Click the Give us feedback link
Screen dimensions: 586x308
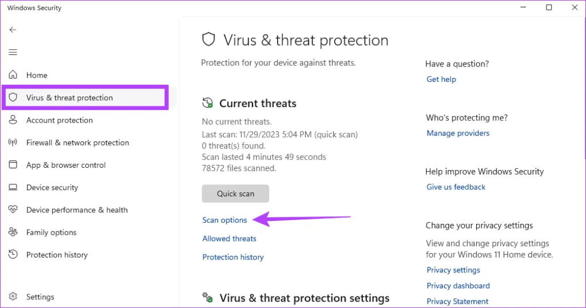[x=456, y=187]
